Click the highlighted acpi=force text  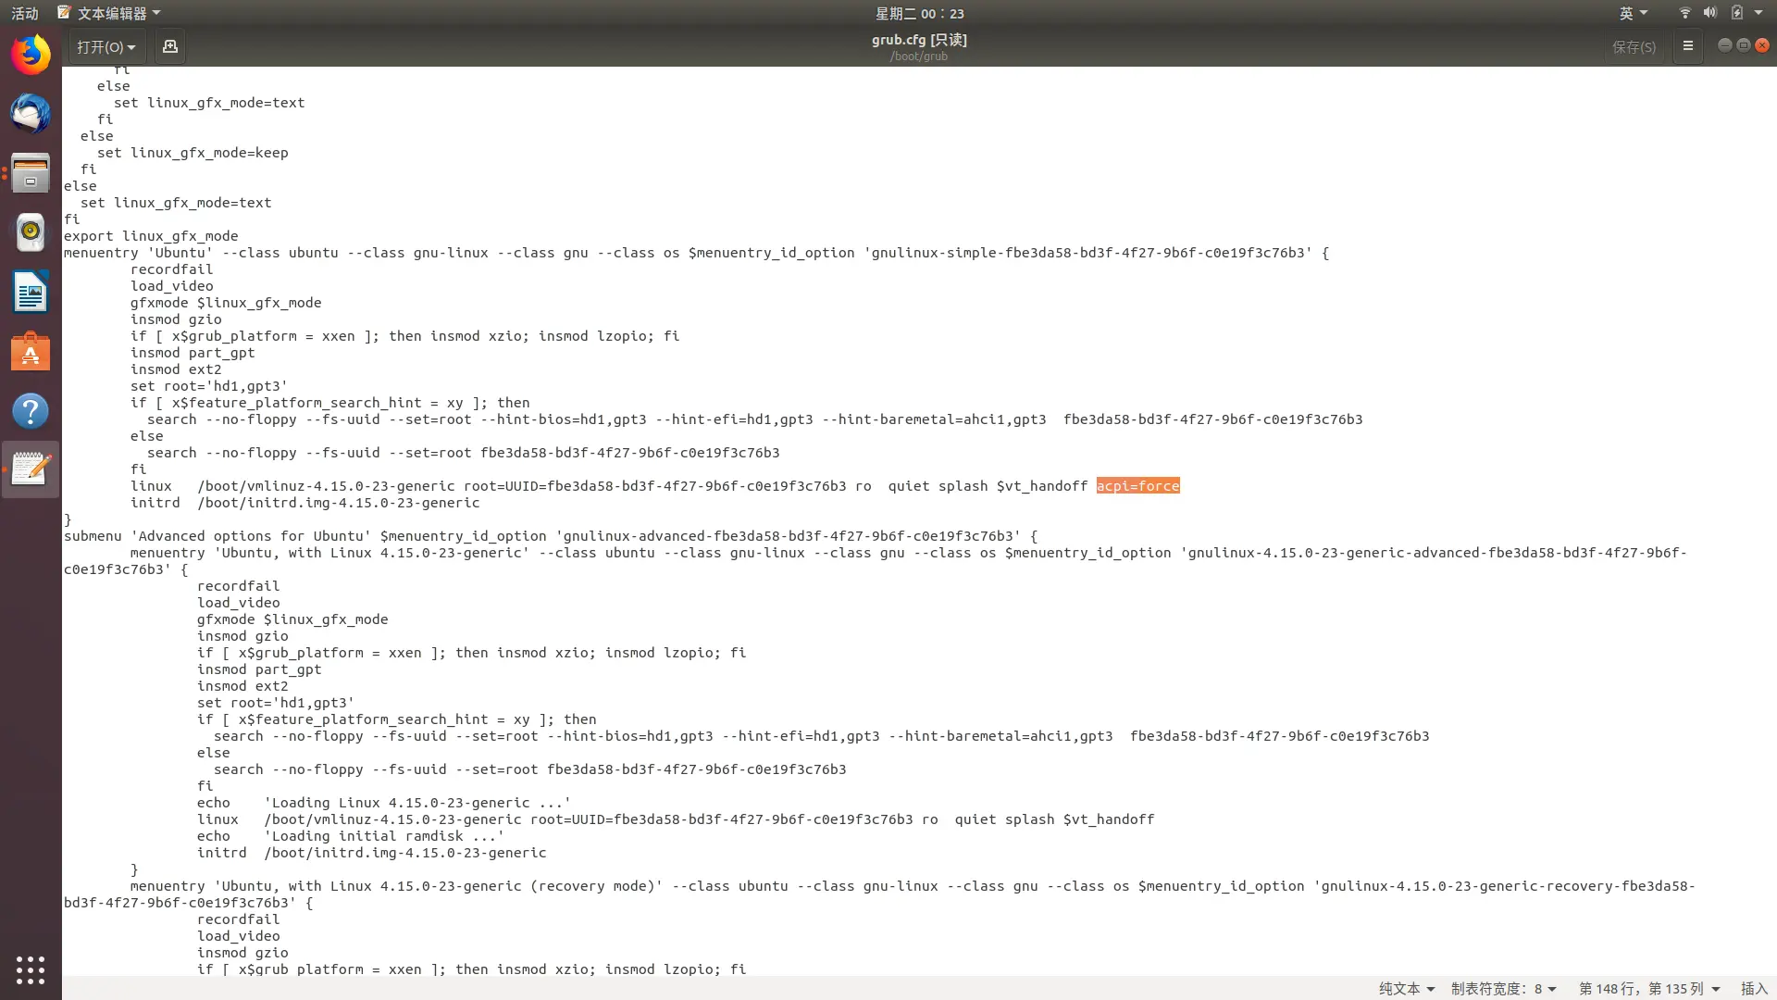pos(1137,486)
